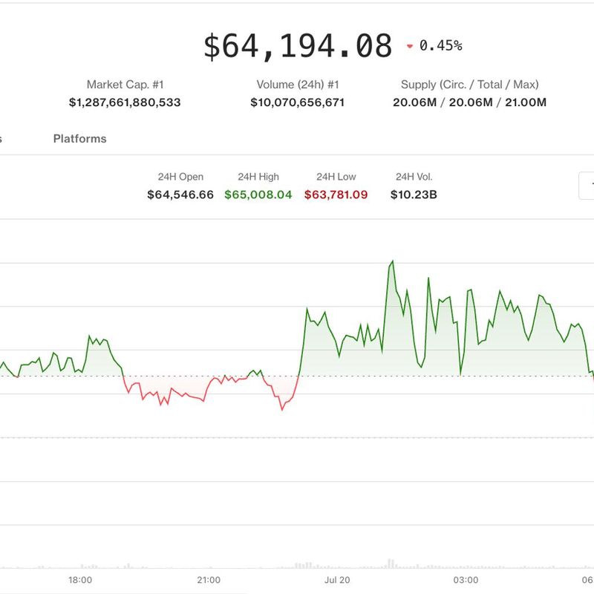The image size is (594, 594).
Task: Select the 24H Open label
Action: (x=180, y=177)
